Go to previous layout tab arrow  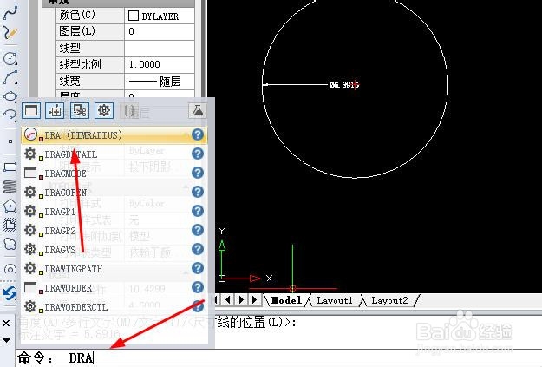(x=228, y=299)
